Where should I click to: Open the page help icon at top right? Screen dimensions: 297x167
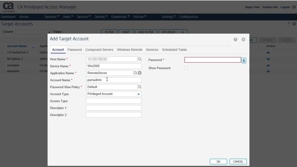294,7
